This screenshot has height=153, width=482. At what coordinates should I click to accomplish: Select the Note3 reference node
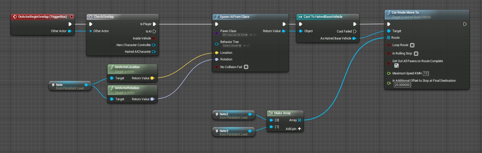234,132
